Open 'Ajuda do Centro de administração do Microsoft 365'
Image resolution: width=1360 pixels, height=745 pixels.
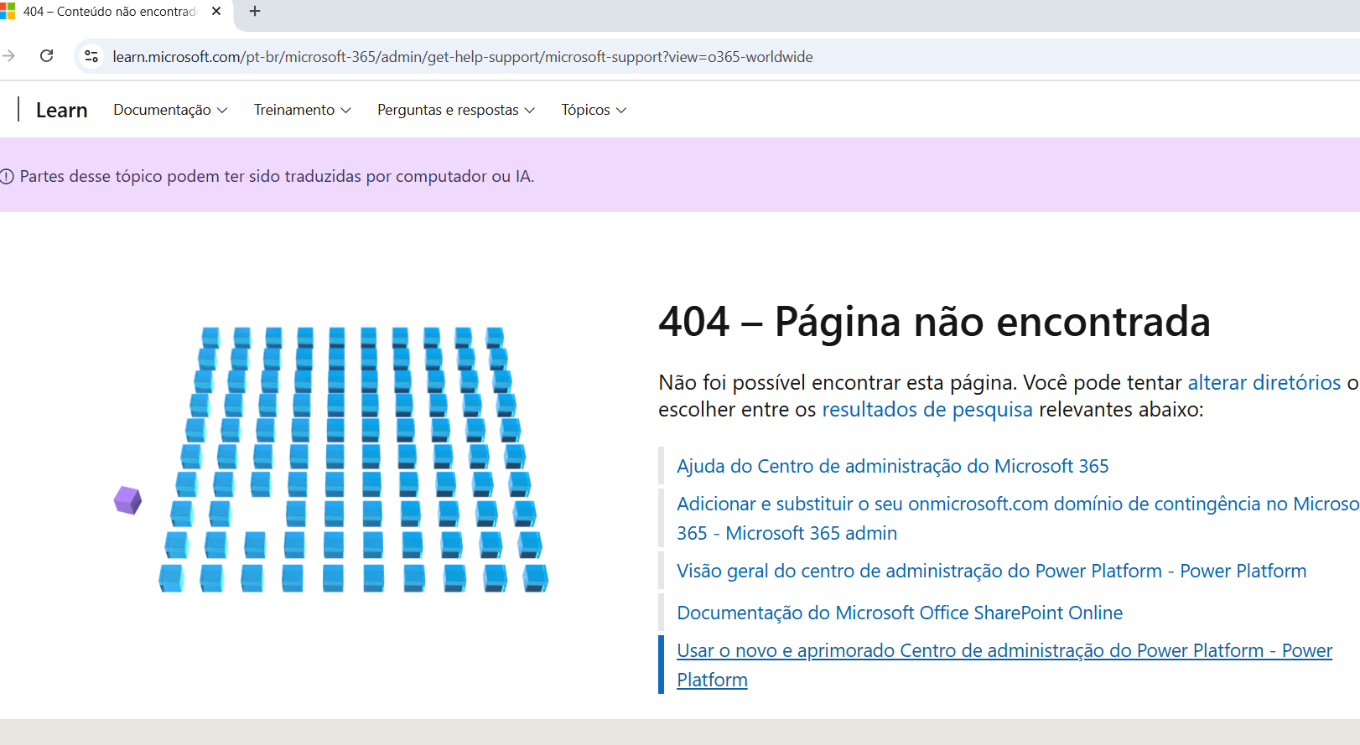tap(892, 466)
